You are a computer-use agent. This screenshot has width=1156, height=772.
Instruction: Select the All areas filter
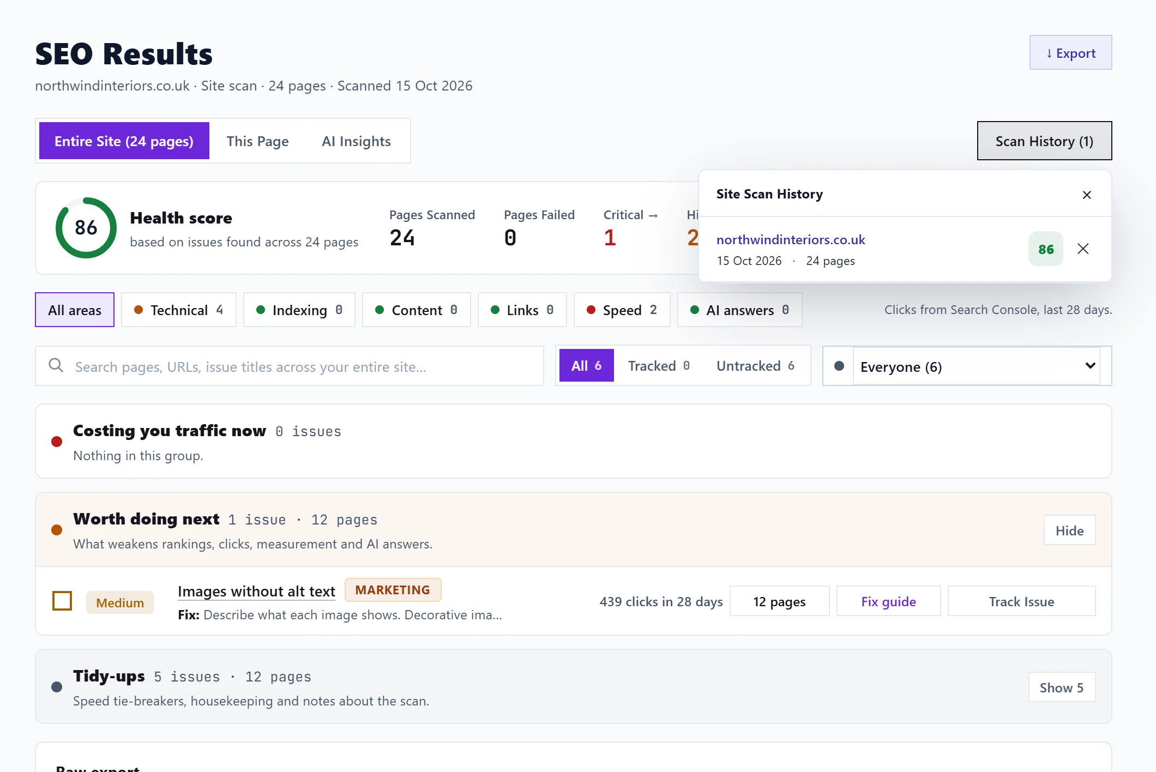point(75,310)
